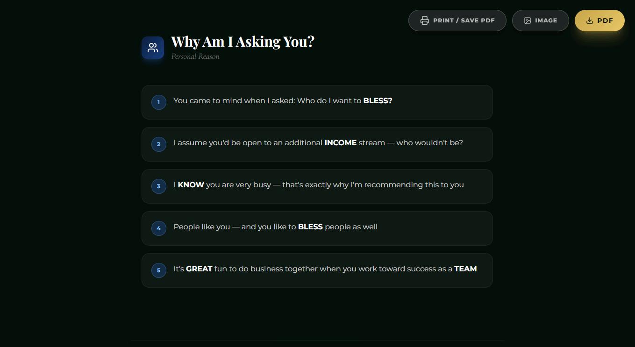Click the image picture icon
This screenshot has height=347, width=635.
[528, 21]
